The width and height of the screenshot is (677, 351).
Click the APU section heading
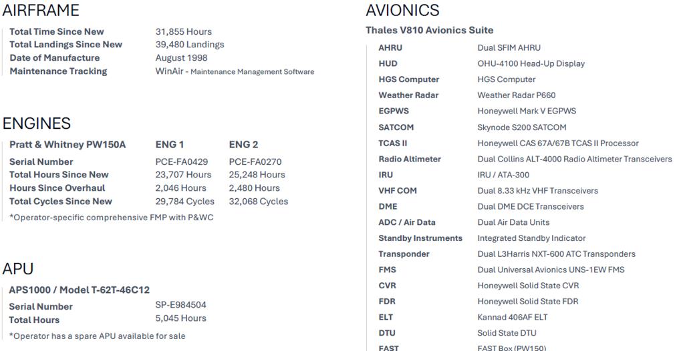tap(18, 269)
